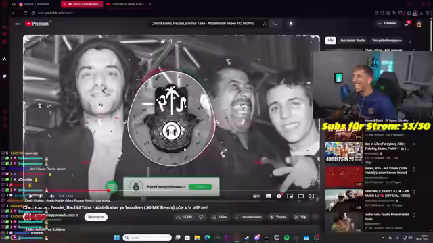Show more filter chips with right chevron
This screenshot has width=433, height=243.
[x=411, y=40]
